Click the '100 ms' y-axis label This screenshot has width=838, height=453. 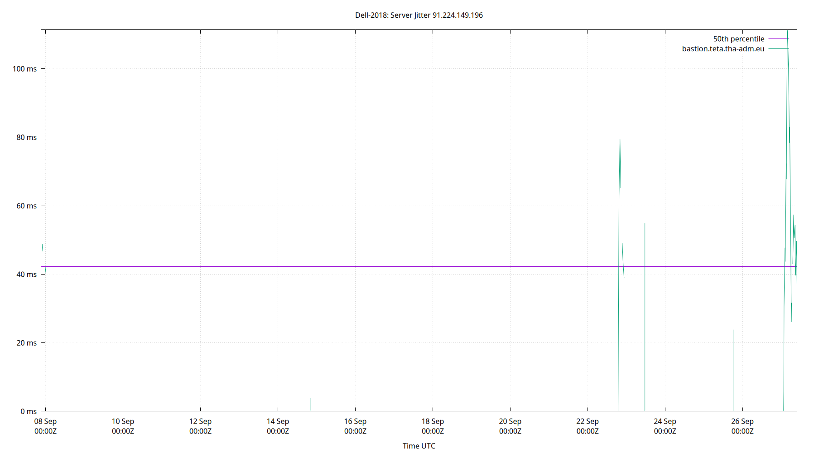(x=25, y=69)
